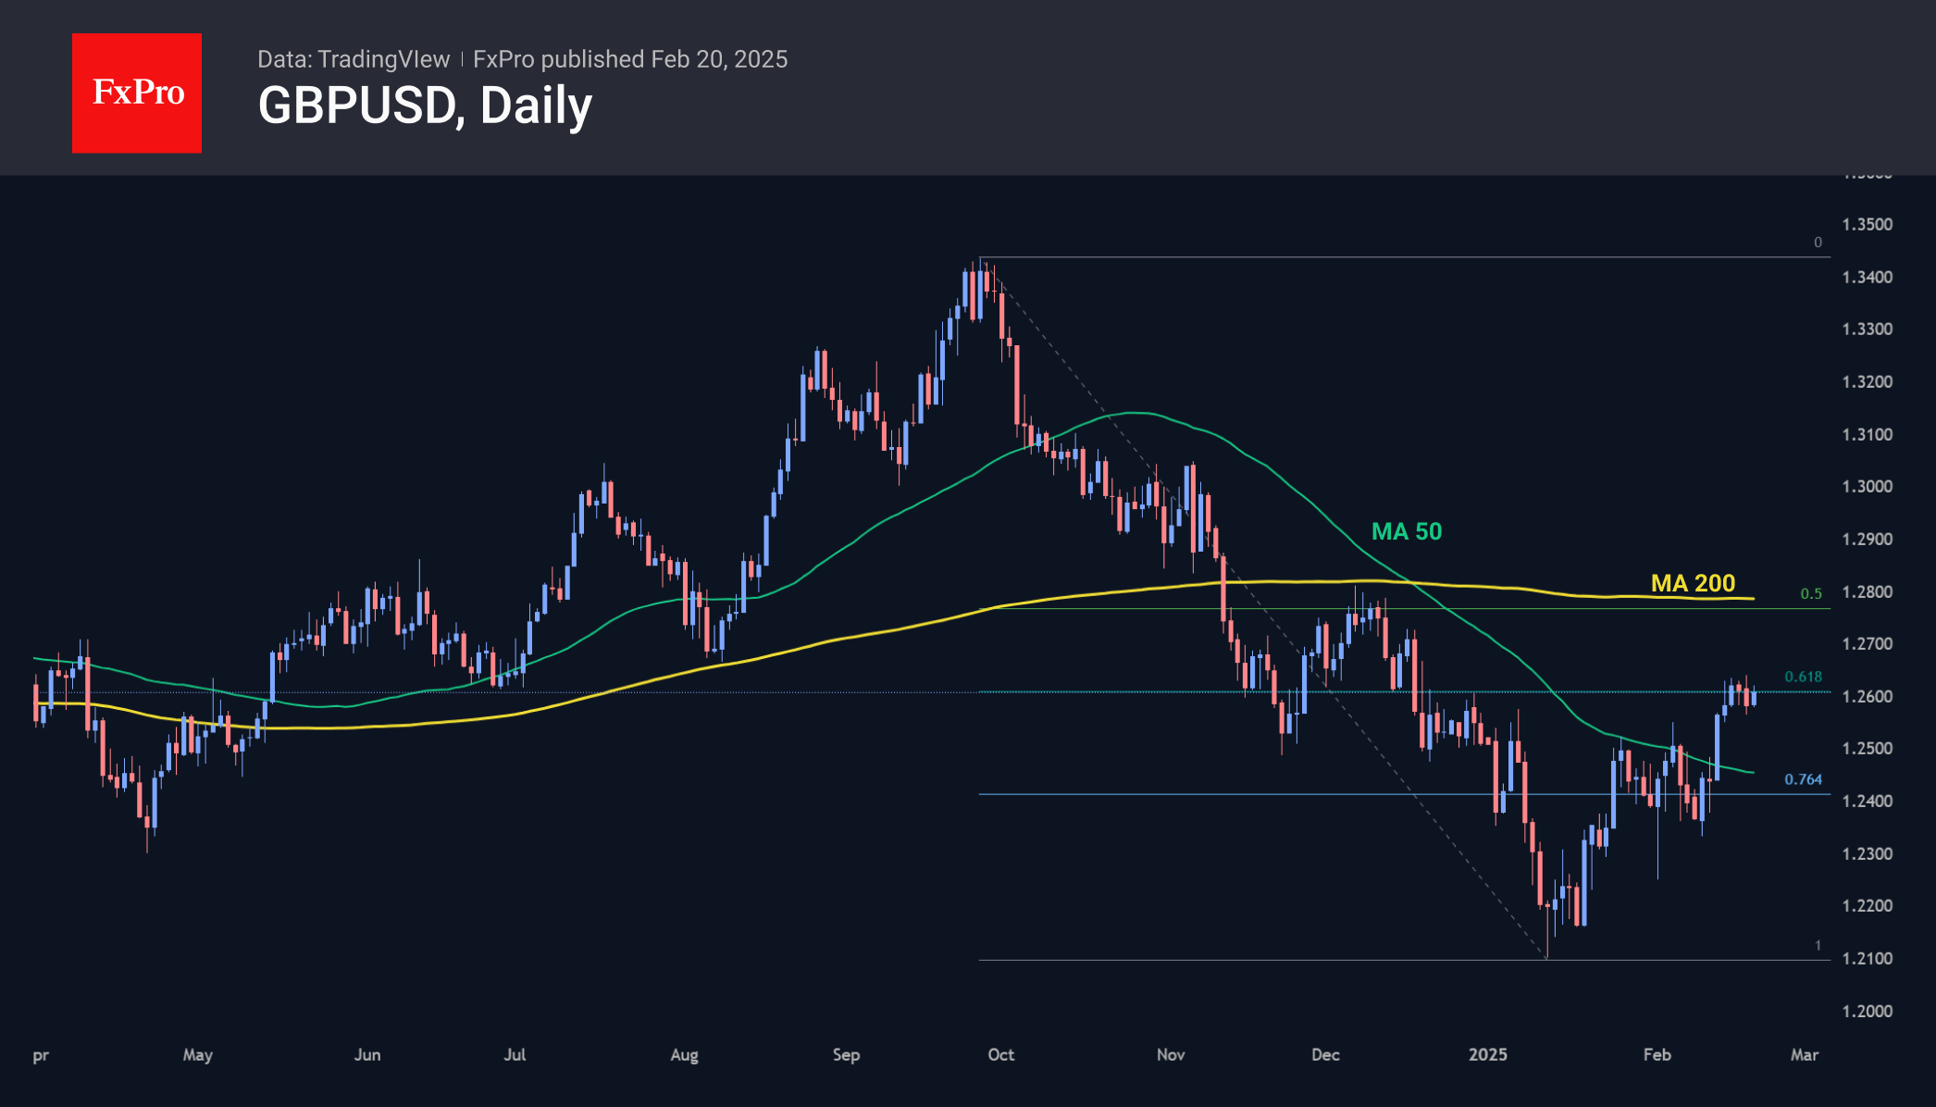Click the Oct label on time axis

[x=1000, y=1054]
